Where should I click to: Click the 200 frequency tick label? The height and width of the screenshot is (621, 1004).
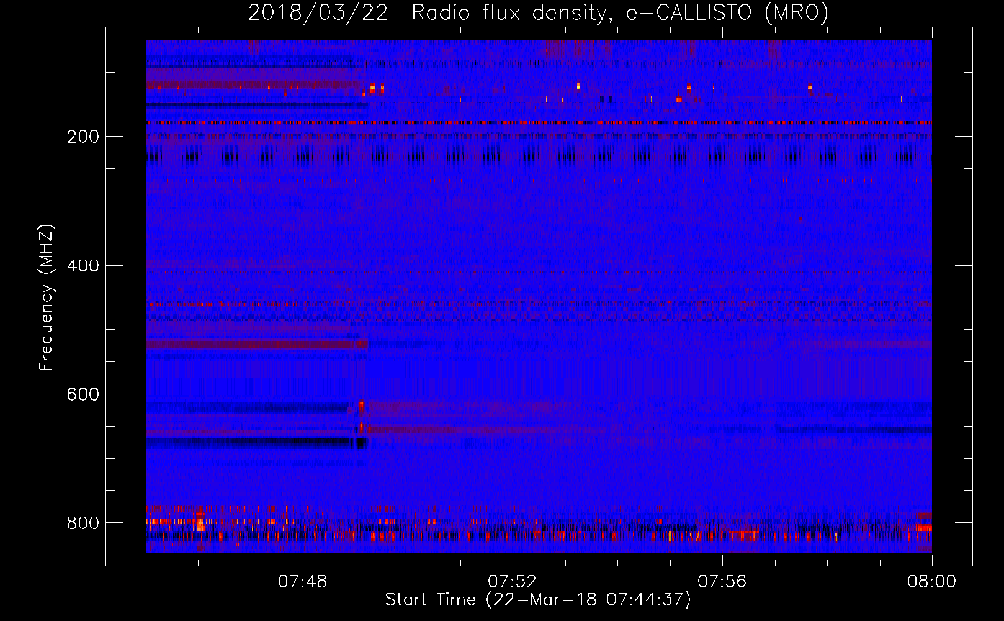(83, 137)
